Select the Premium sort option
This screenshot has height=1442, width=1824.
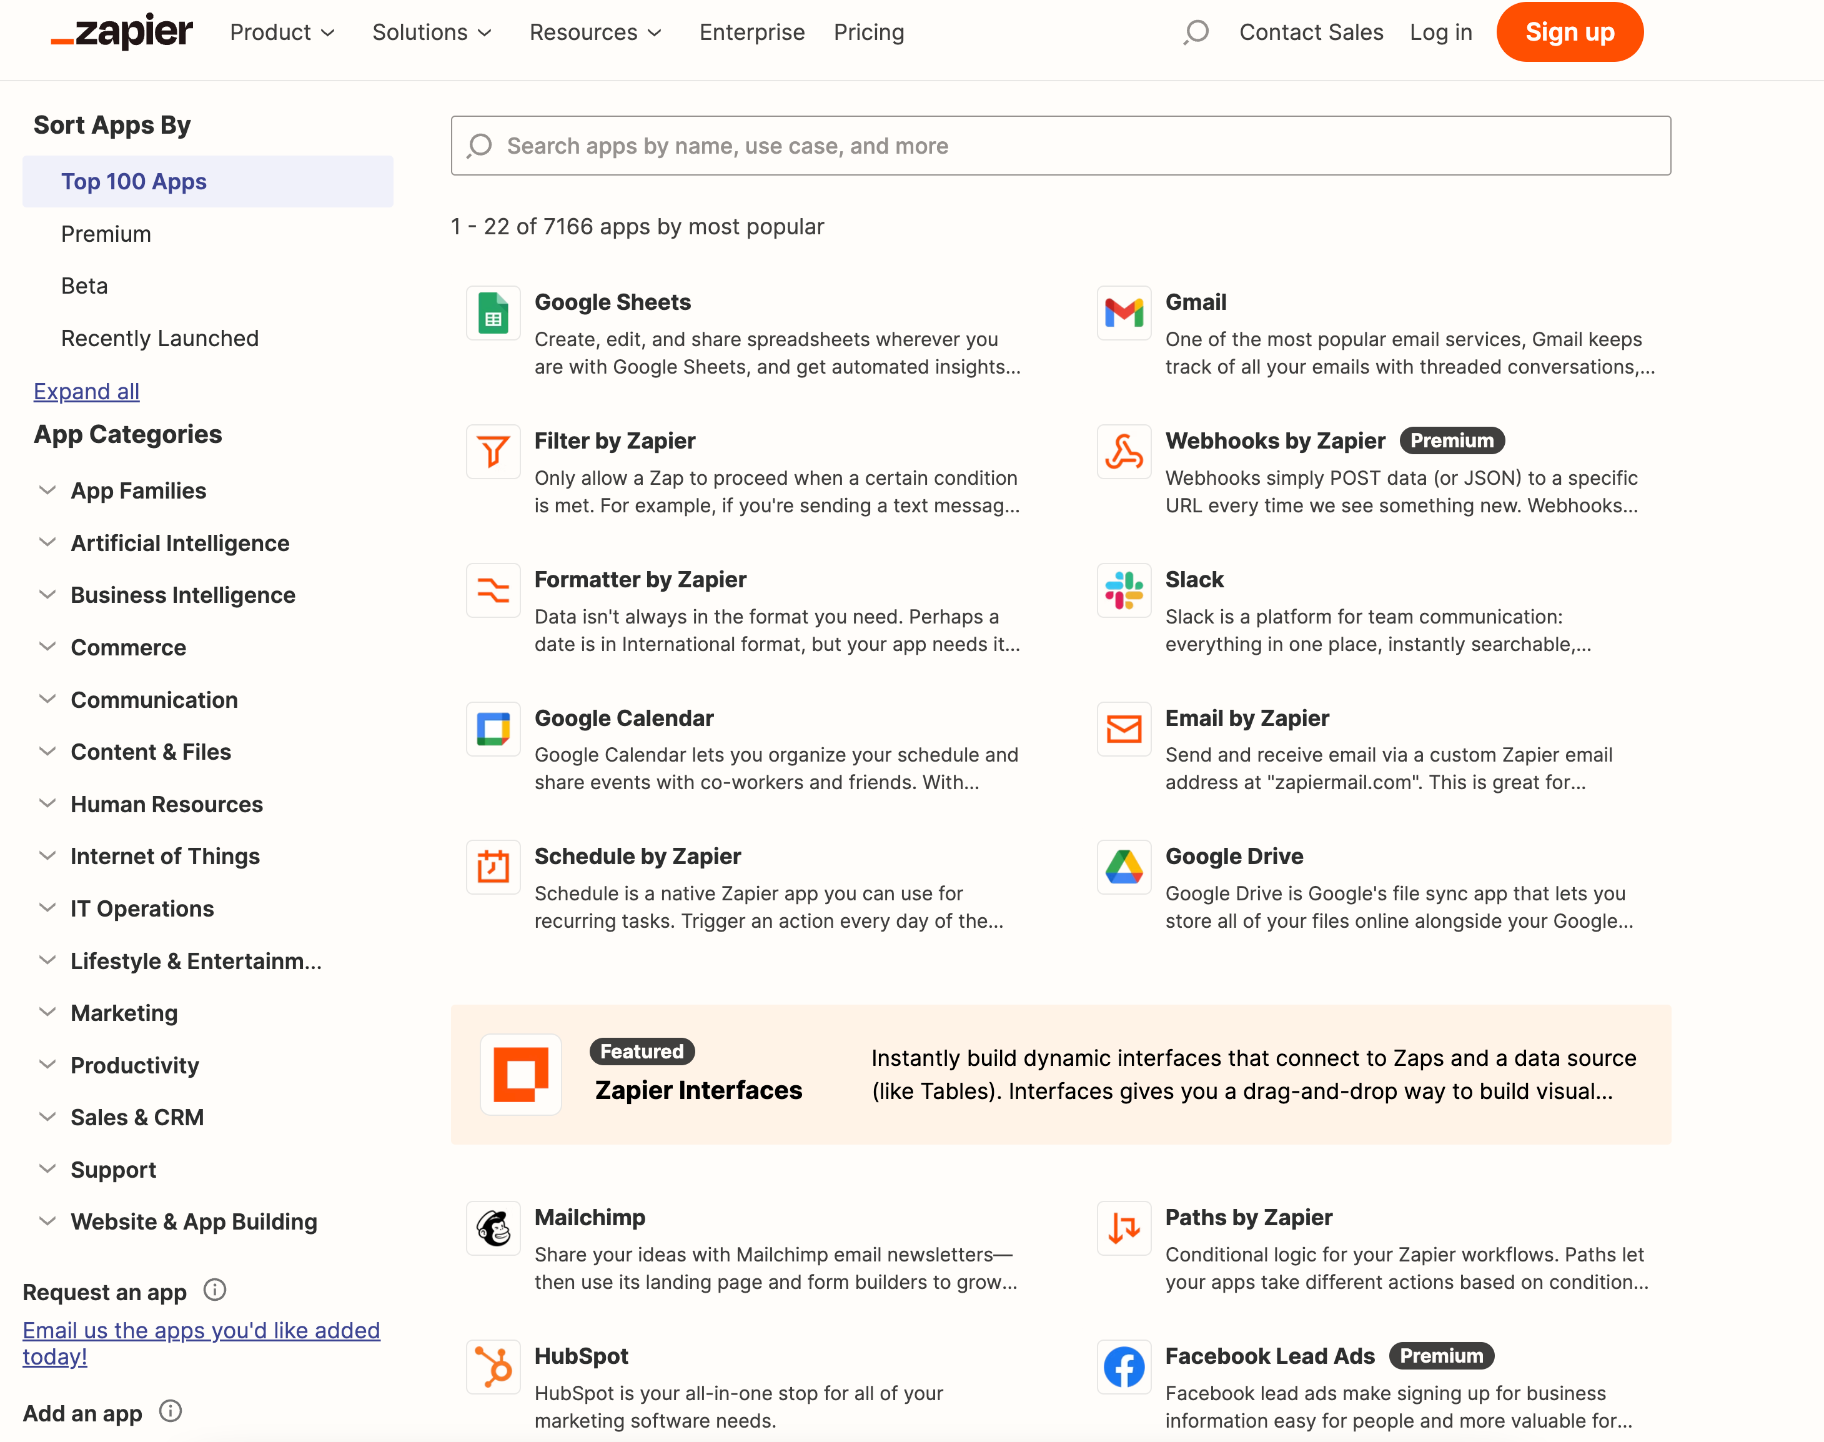click(x=106, y=234)
